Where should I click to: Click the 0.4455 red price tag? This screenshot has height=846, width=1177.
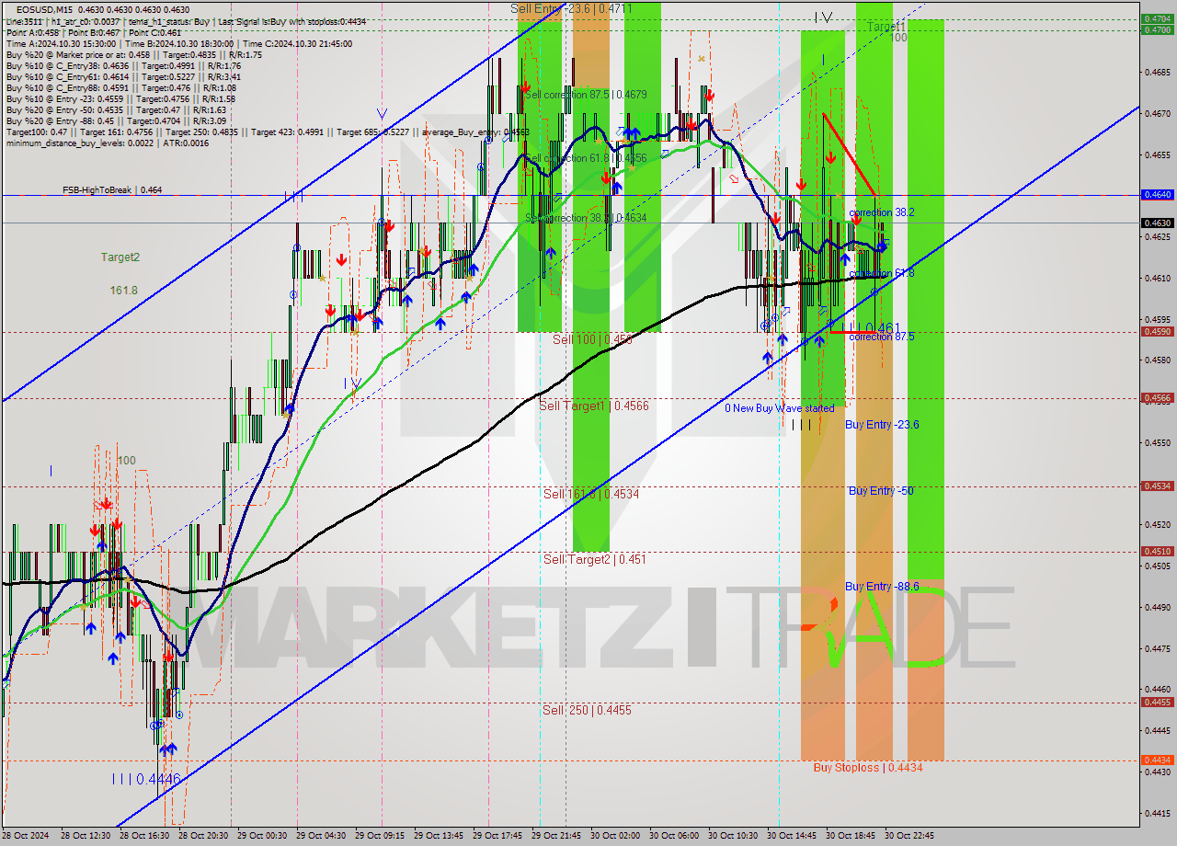1157,703
